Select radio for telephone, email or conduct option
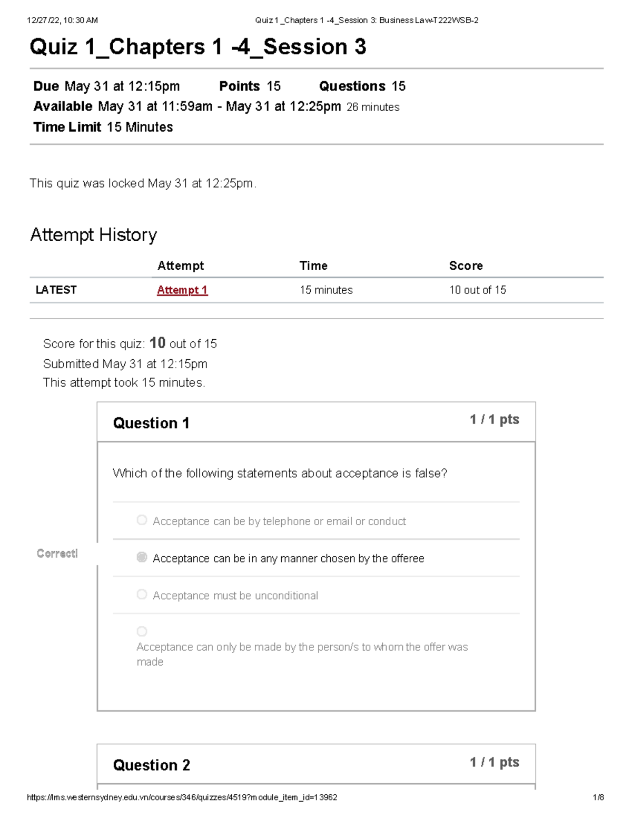 click(142, 520)
